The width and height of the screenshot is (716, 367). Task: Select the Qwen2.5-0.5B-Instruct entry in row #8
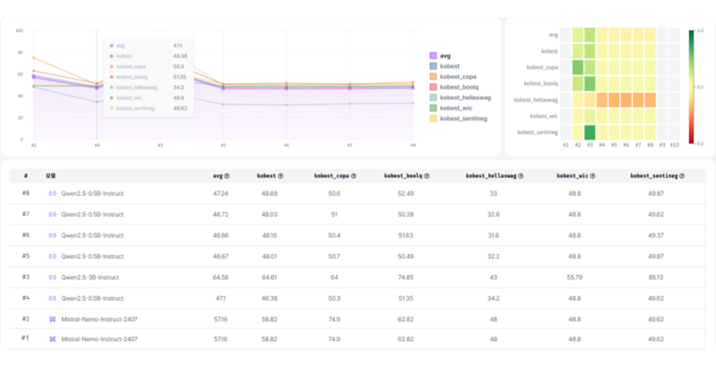[97, 193]
